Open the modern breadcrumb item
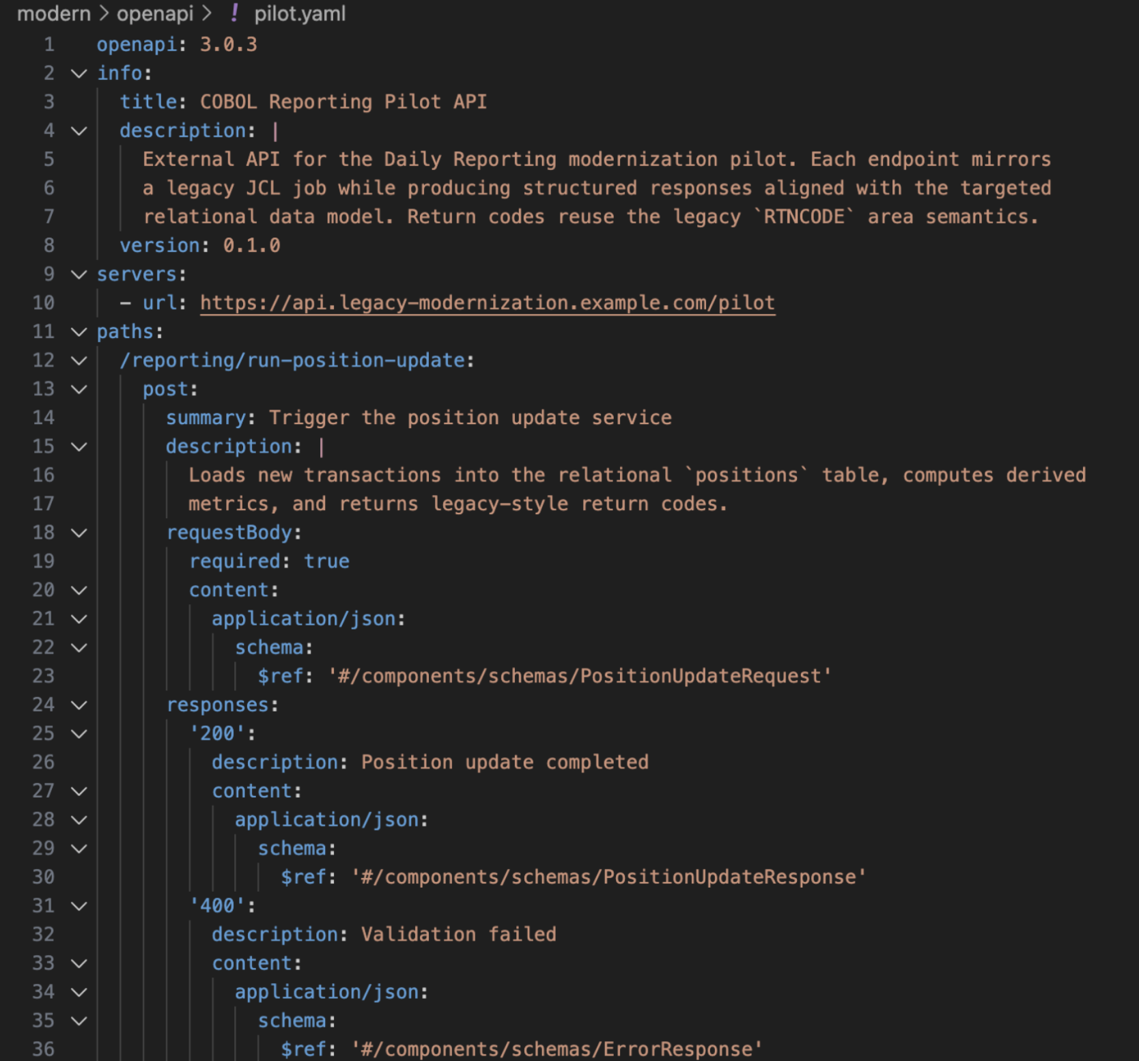Image resolution: width=1139 pixels, height=1061 pixels. [x=54, y=14]
